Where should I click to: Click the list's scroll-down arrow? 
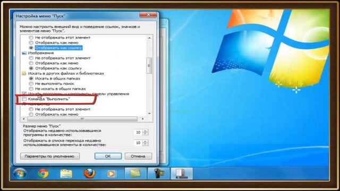pos(149,114)
